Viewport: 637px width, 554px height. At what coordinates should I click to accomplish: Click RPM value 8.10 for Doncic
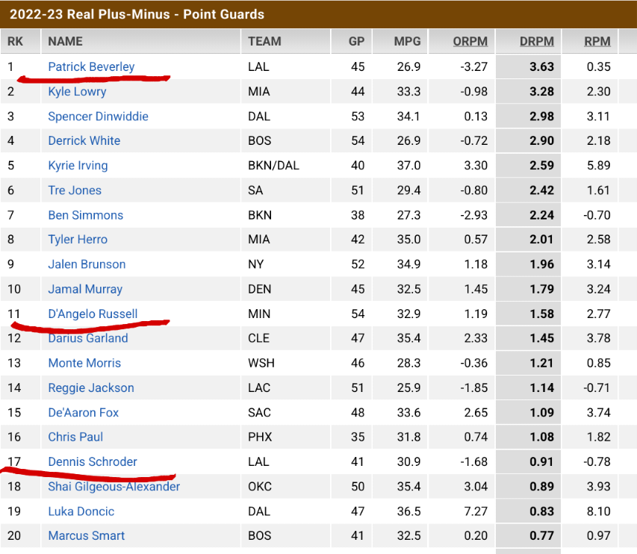tap(598, 511)
